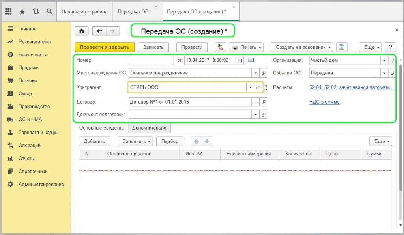Show Дт/Кт accounting entries icon
404x235 pixels.
221,47
